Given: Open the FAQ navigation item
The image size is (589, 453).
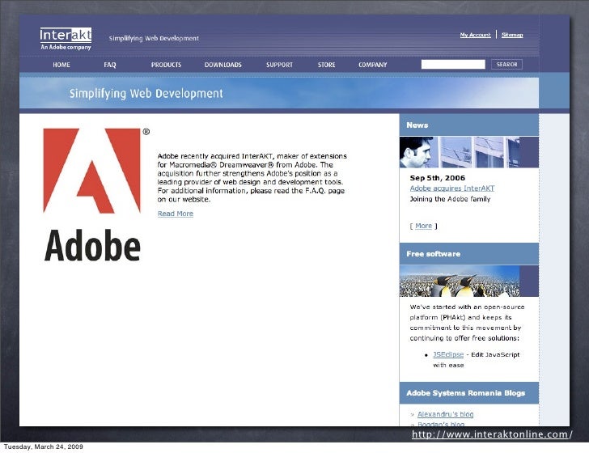Looking at the screenshot, I should coord(110,65).
